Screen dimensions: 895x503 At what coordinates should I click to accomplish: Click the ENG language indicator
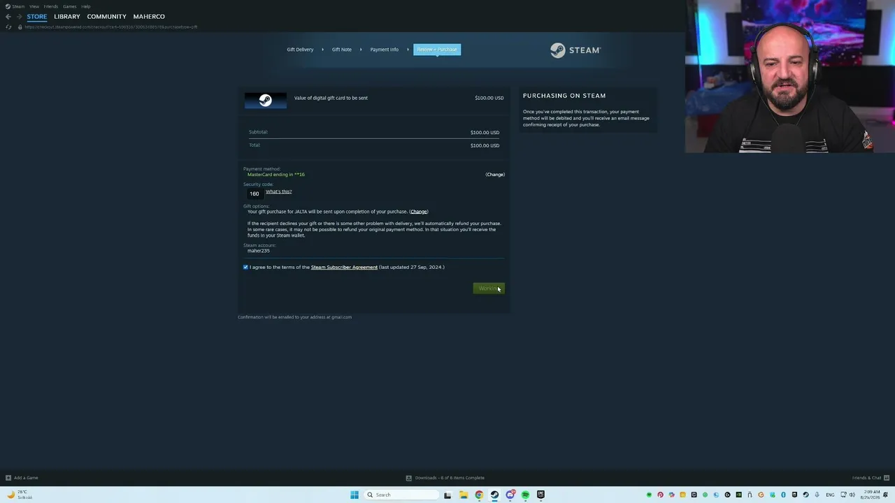click(x=830, y=495)
